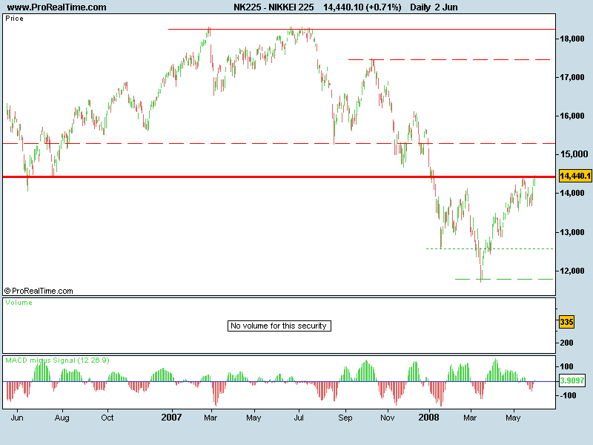
Task: Click the Oct date axis label
Action: [x=107, y=418]
